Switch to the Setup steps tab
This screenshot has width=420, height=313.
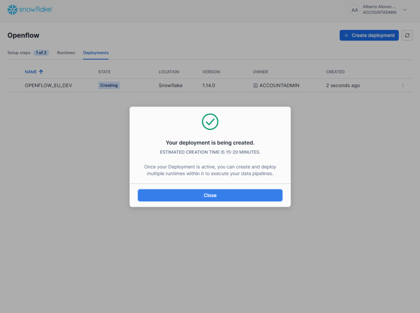click(19, 53)
